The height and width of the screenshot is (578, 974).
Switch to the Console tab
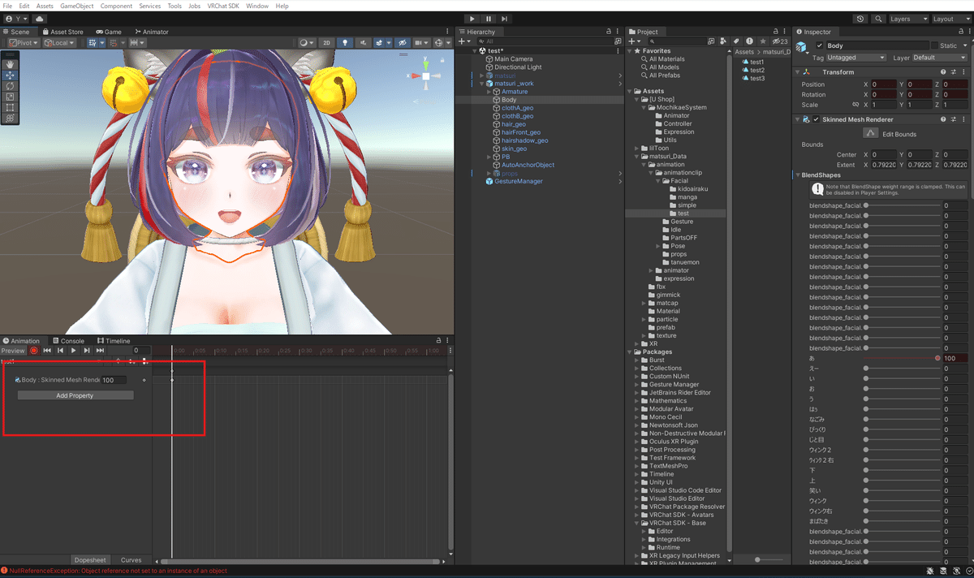pyautogui.click(x=68, y=341)
